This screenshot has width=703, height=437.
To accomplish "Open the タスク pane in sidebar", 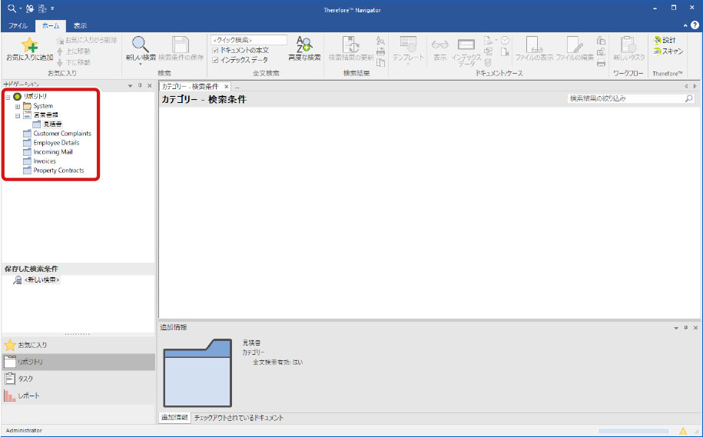I will coord(25,379).
